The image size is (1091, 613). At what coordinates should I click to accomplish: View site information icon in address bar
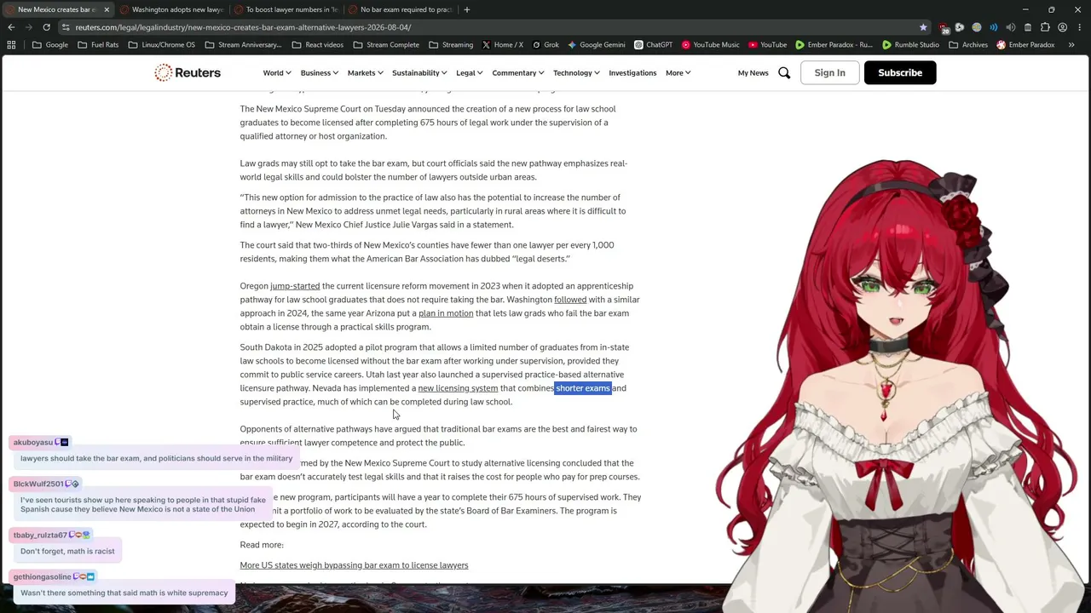[66, 27]
